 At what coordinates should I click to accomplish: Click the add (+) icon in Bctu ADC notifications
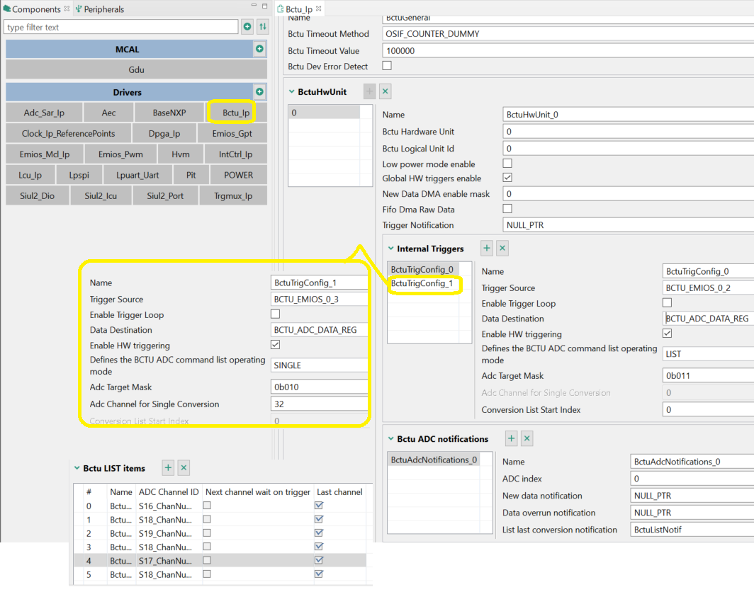click(511, 438)
